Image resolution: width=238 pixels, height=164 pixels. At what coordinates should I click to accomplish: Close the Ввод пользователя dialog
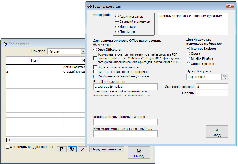pyautogui.click(x=230, y=6)
